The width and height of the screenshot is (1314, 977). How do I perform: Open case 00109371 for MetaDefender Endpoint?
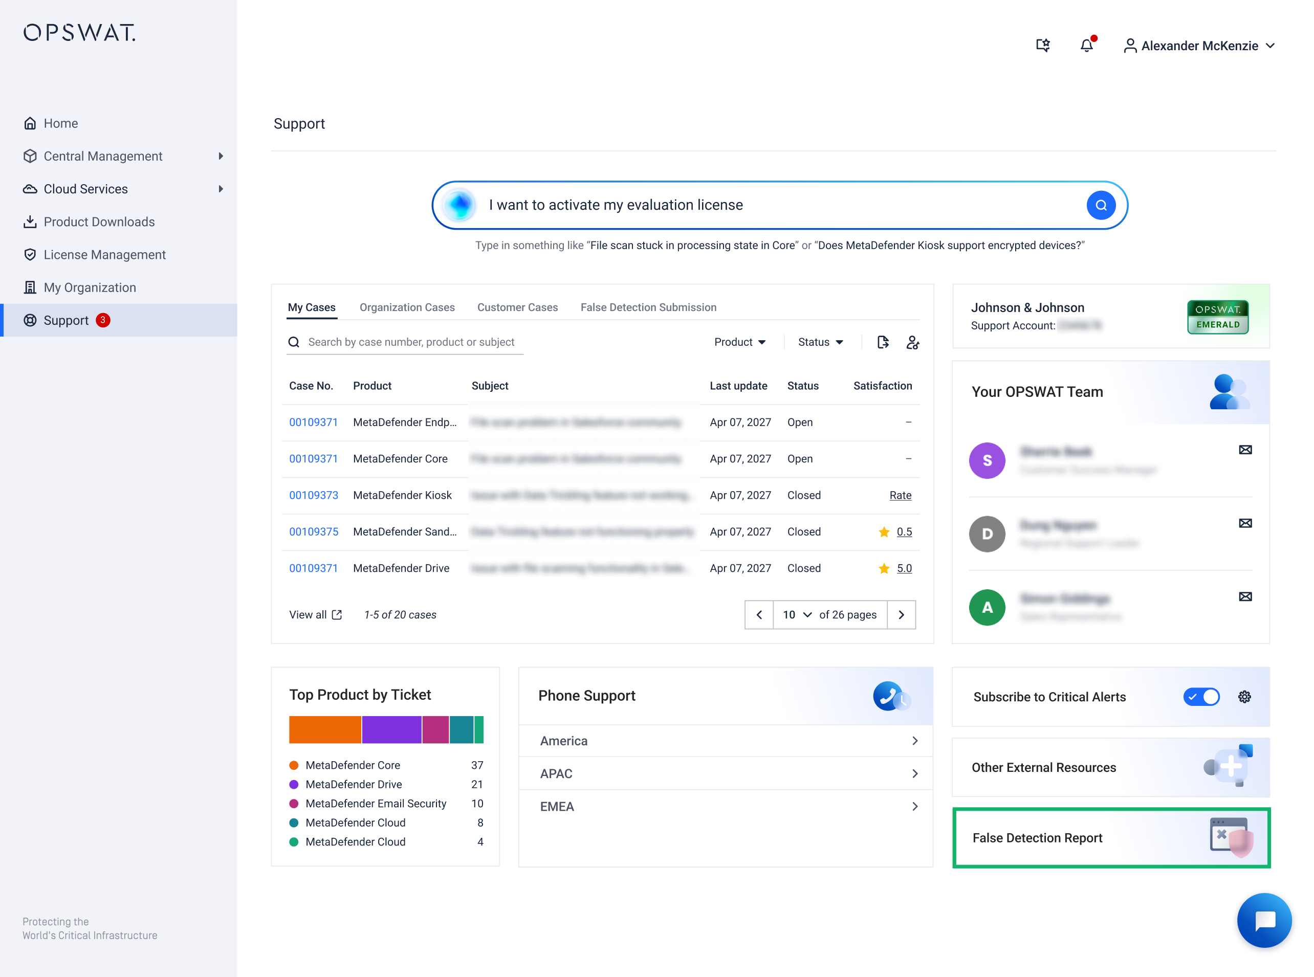[x=313, y=423]
